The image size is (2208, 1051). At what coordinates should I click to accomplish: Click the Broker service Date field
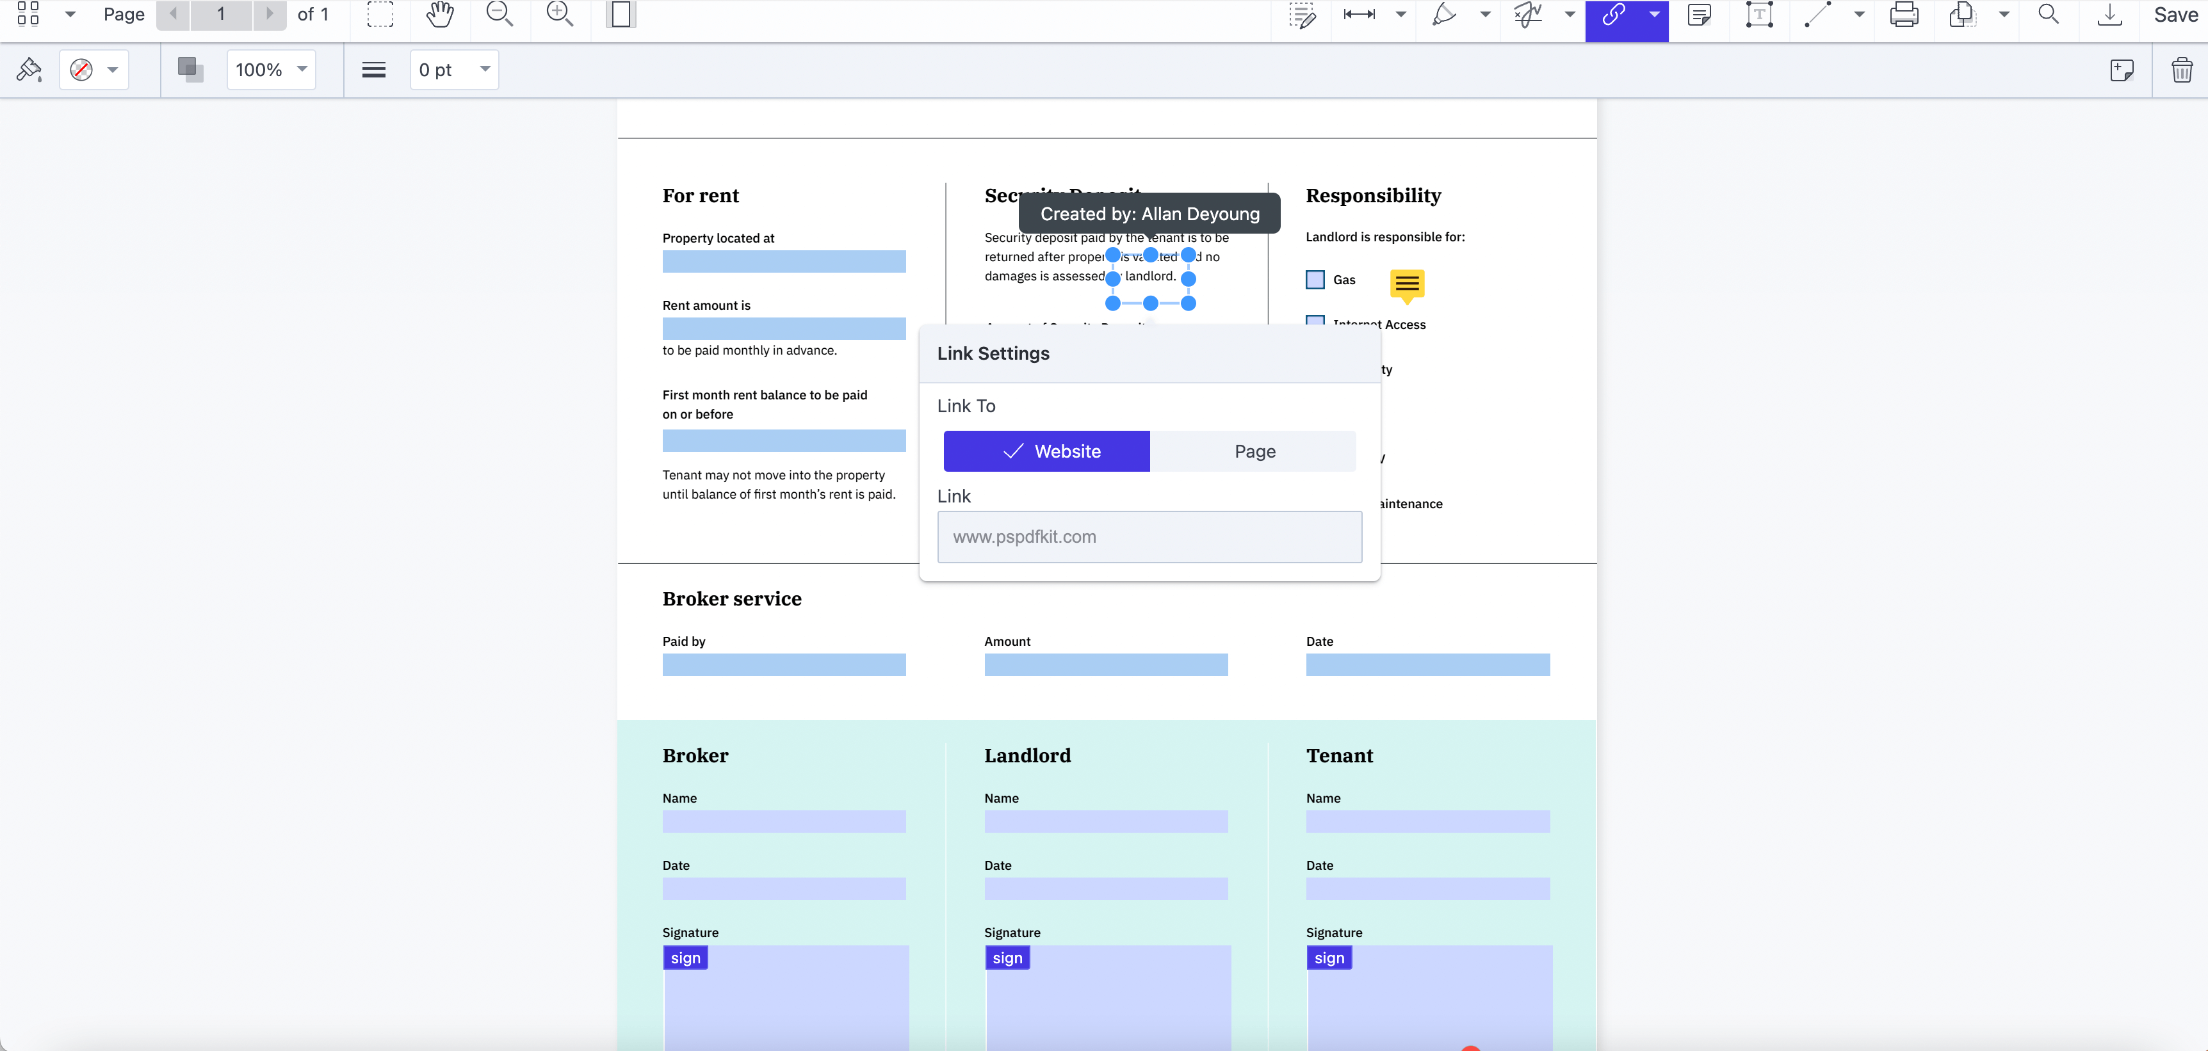pyautogui.click(x=1428, y=664)
